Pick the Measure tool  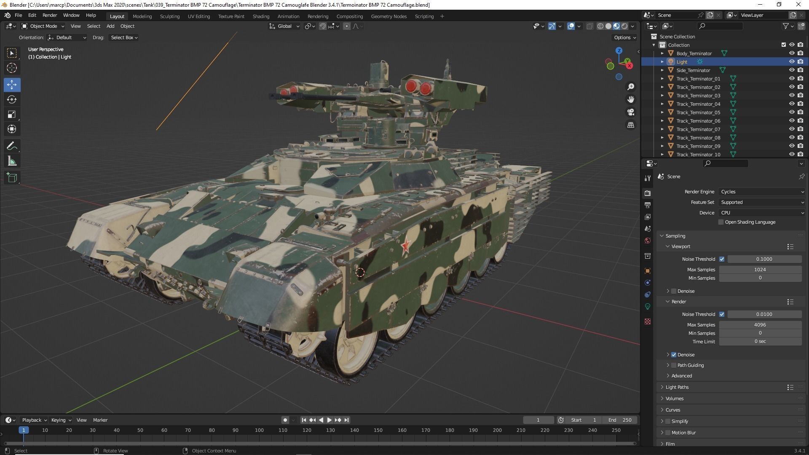coord(12,161)
